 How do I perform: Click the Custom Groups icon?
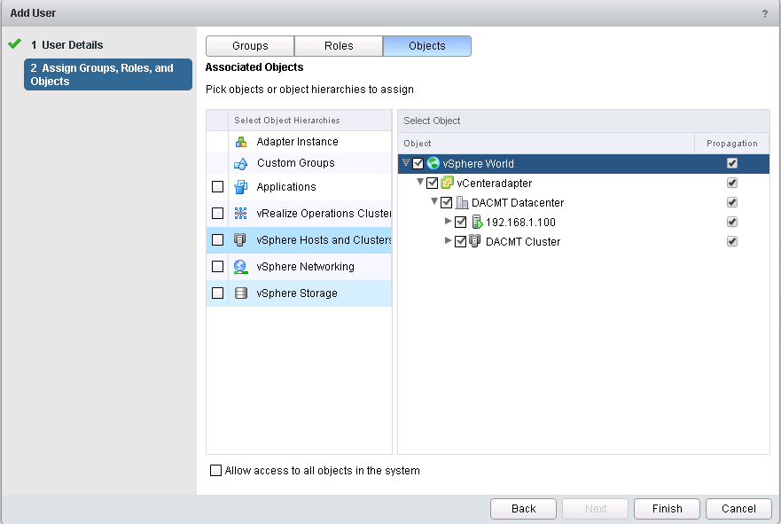pyautogui.click(x=241, y=163)
